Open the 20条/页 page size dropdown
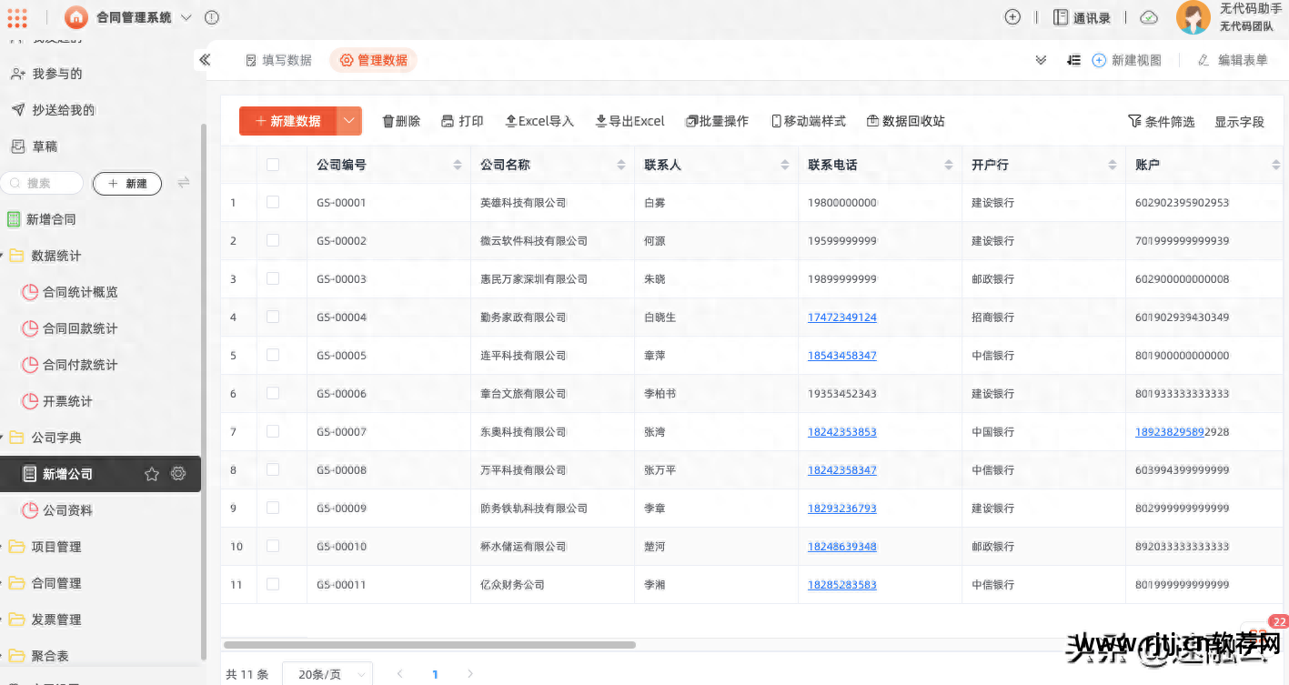Viewport: 1289px width, 685px height. 327,674
